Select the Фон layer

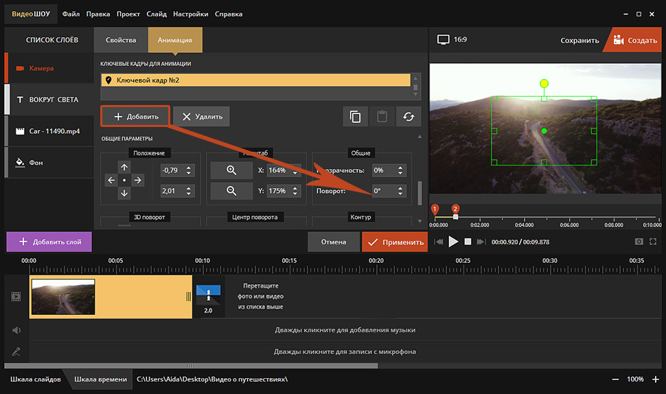click(49, 162)
